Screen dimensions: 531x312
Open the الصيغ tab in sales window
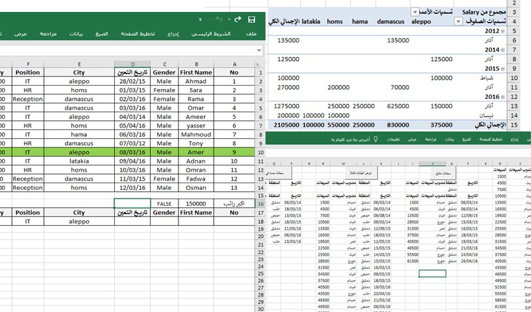467,139
